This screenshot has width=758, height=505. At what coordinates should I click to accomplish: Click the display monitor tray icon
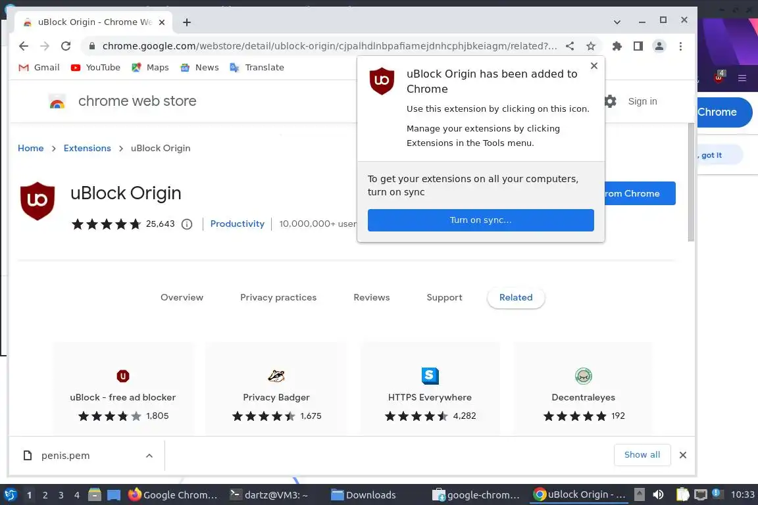[701, 494]
